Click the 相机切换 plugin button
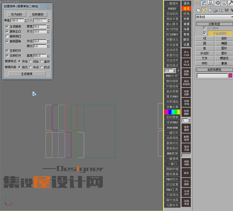This screenshot has width=233, height=211. [x=186, y=163]
